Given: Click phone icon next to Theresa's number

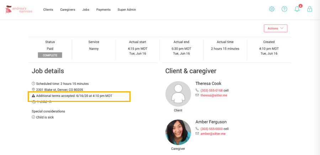Looking at the screenshot, I should pos(197,90).
